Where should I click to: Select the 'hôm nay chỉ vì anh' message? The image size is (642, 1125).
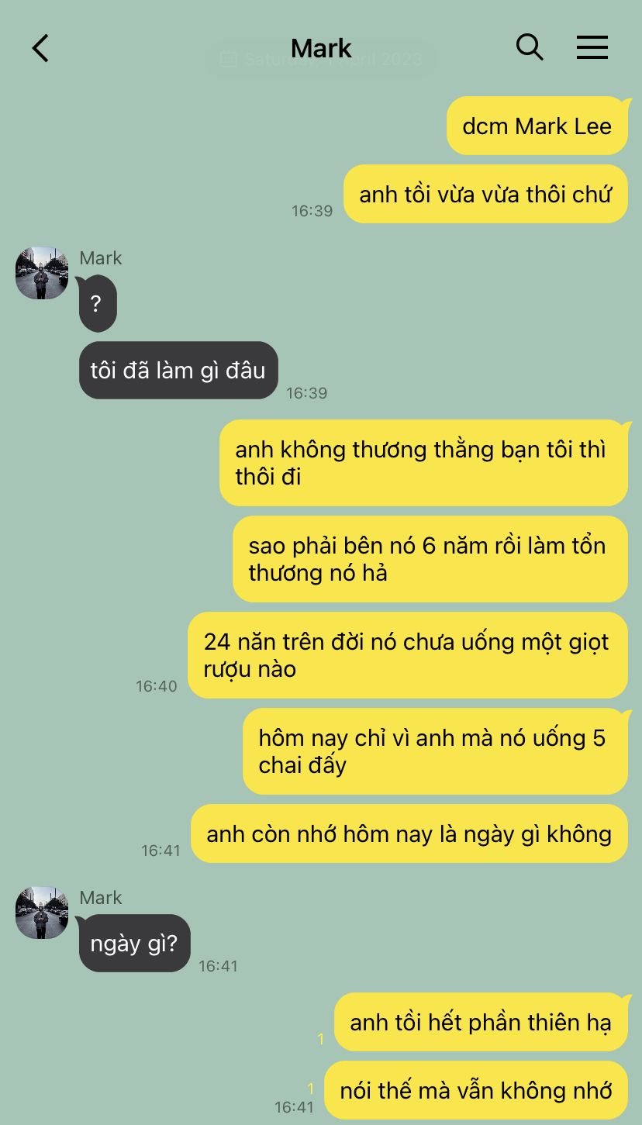(x=435, y=751)
